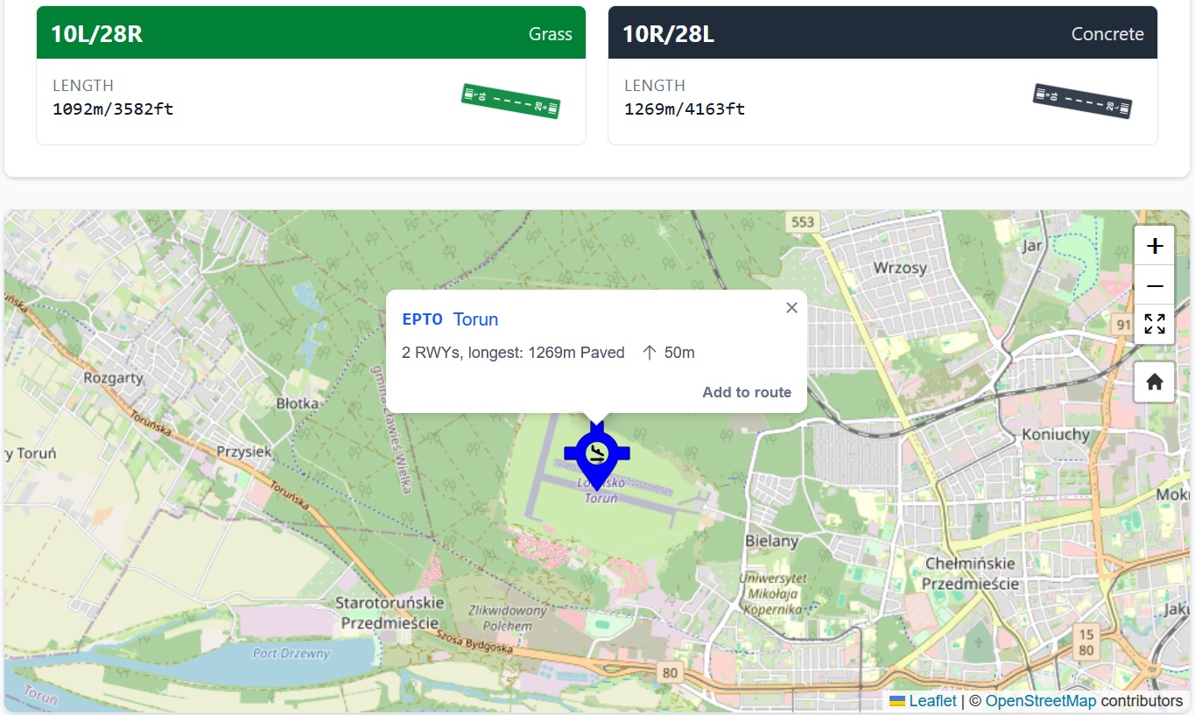Click the Rozgarty label on the map
The width and height of the screenshot is (1195, 715).
tap(113, 378)
